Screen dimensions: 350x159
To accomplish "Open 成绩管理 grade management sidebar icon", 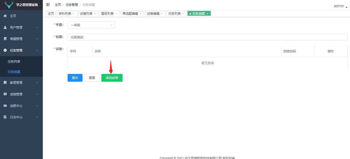I will point(6,94).
